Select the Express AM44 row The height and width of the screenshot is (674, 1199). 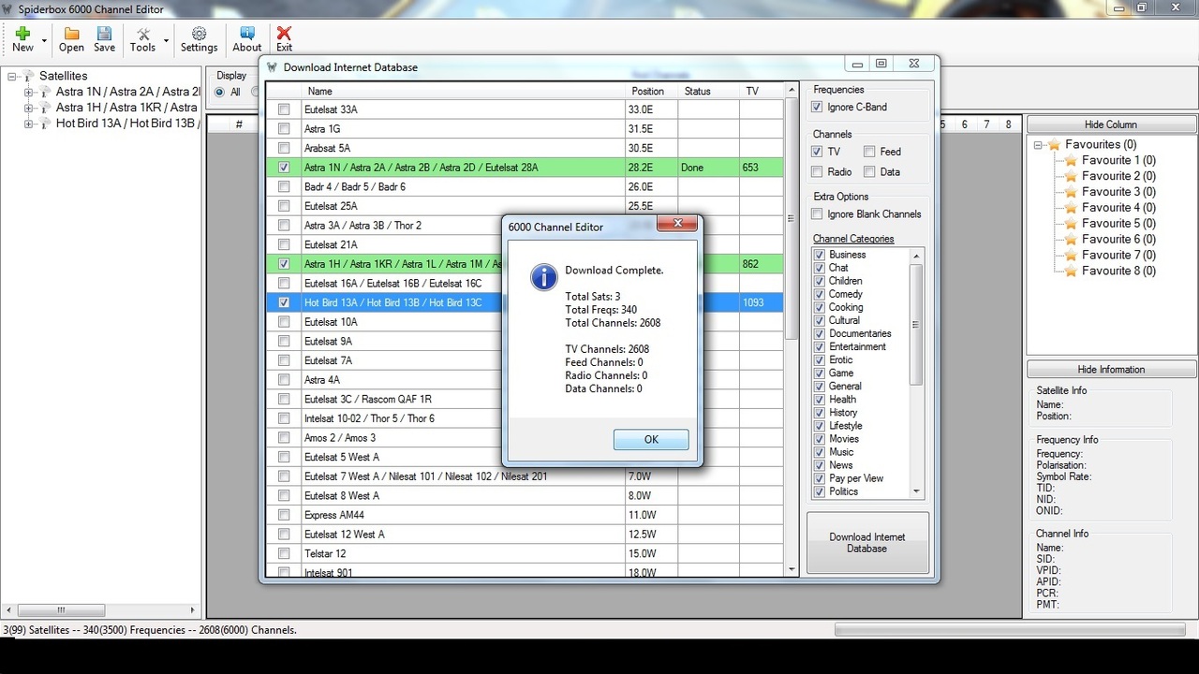(x=525, y=515)
